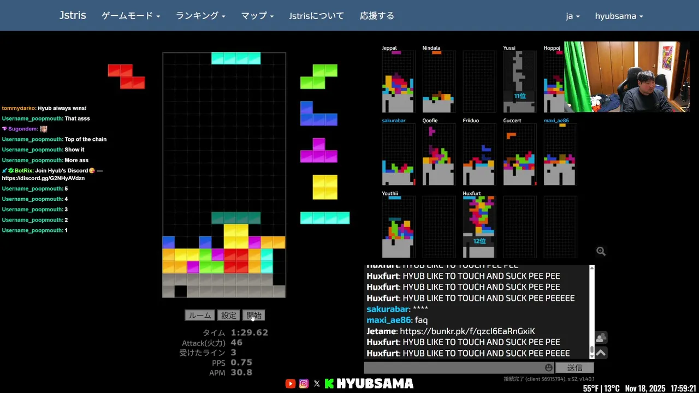Click the main Tetris playfield
This screenshot has height=393, width=699.
[224, 175]
